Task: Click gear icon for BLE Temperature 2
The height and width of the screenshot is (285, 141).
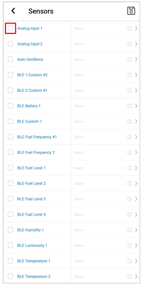Action: 130,277
